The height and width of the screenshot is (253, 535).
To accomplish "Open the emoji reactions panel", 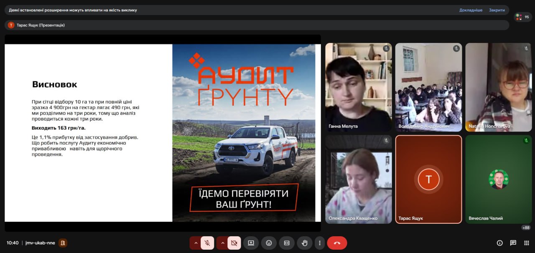I will (x=269, y=243).
